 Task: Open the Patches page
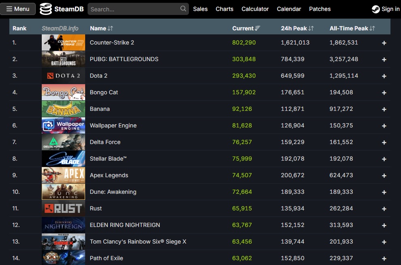point(320,9)
